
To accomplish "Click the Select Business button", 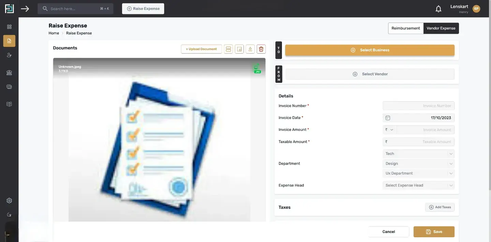I will click(370, 50).
